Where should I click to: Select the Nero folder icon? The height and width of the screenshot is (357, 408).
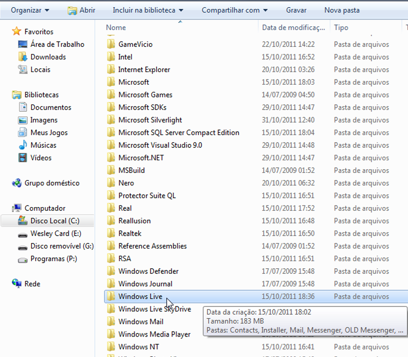[x=111, y=183]
